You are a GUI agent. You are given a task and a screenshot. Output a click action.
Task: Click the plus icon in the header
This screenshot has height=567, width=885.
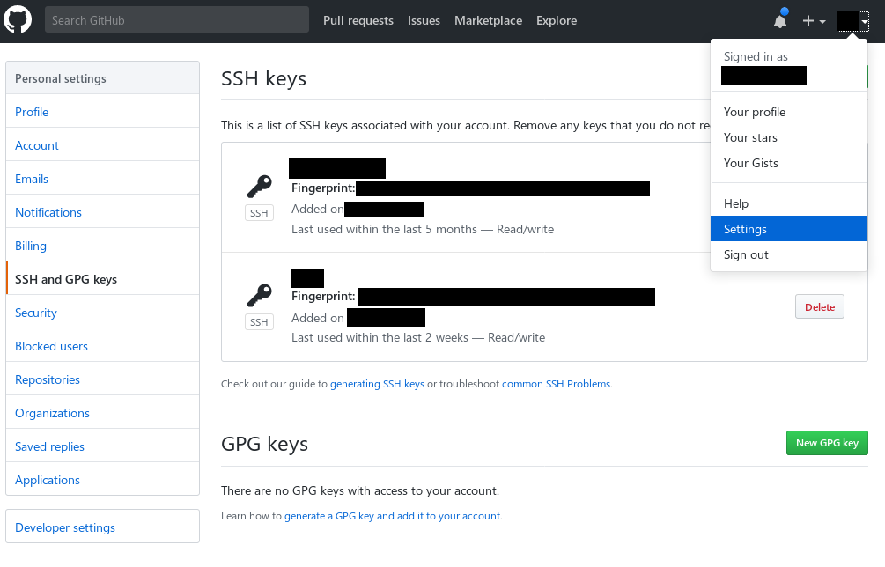tap(808, 19)
